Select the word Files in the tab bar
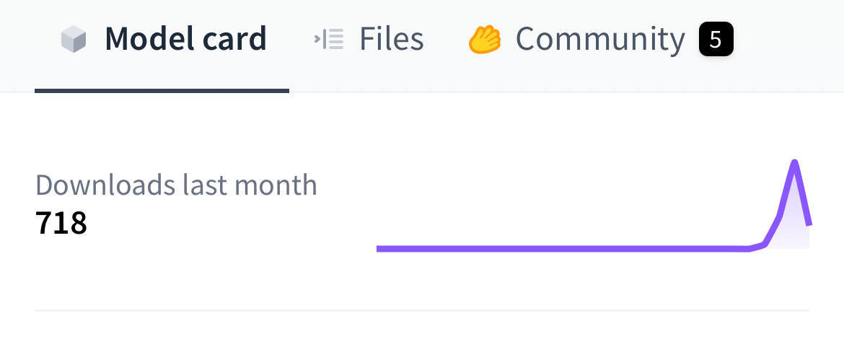Screen dimensions: 844x352 391,39
